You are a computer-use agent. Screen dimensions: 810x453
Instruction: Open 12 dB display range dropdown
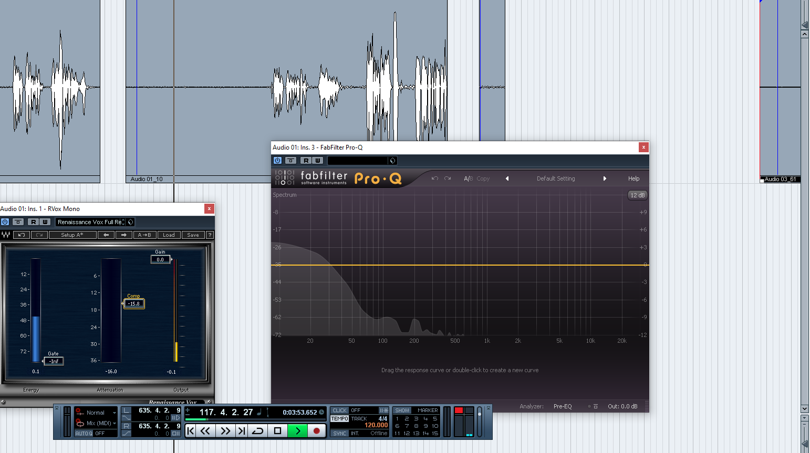(637, 195)
